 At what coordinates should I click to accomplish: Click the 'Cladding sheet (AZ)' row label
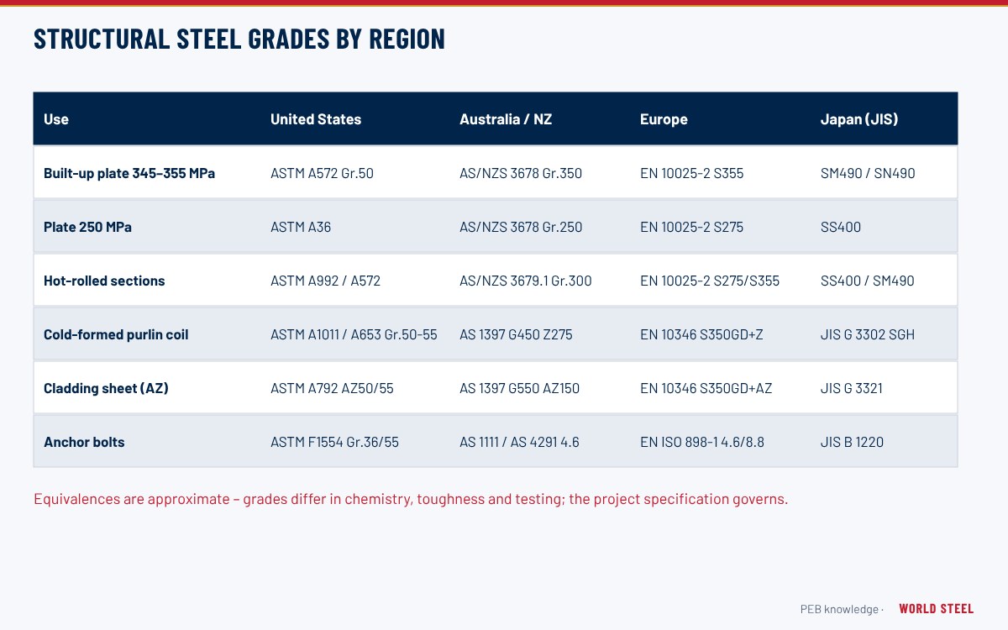(x=106, y=388)
